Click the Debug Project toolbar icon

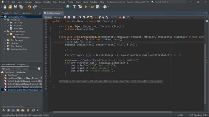coord(92,7)
